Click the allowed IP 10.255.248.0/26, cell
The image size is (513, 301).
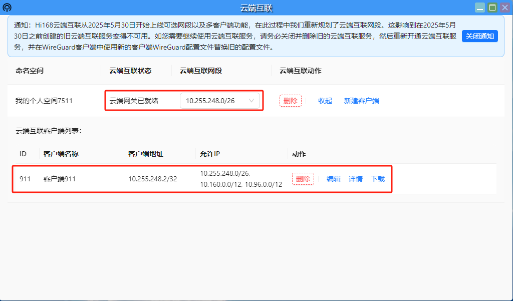tap(241, 179)
